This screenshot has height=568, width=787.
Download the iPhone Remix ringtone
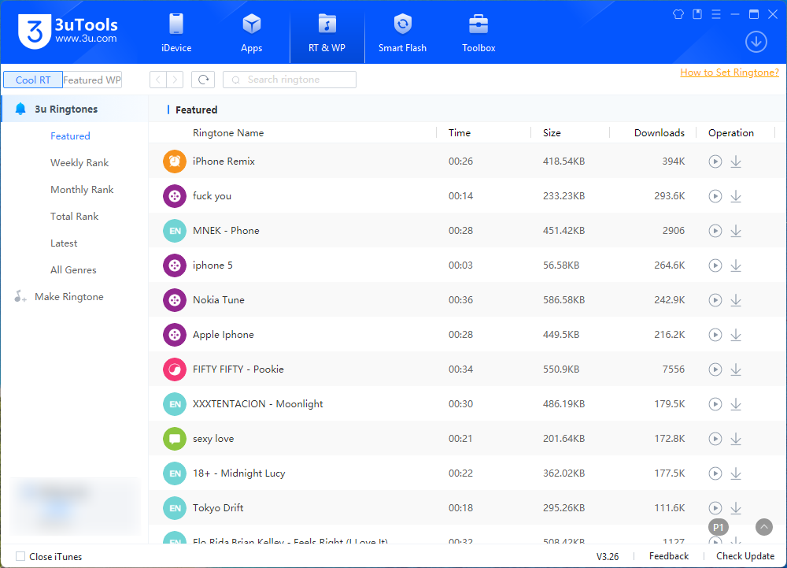(736, 161)
